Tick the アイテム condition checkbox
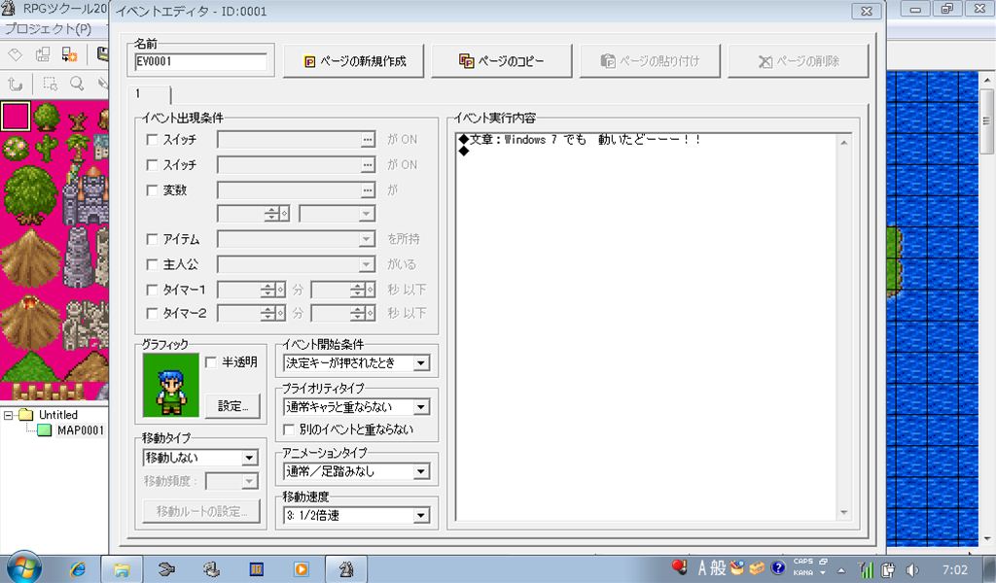Image resolution: width=996 pixels, height=583 pixels. [152, 239]
